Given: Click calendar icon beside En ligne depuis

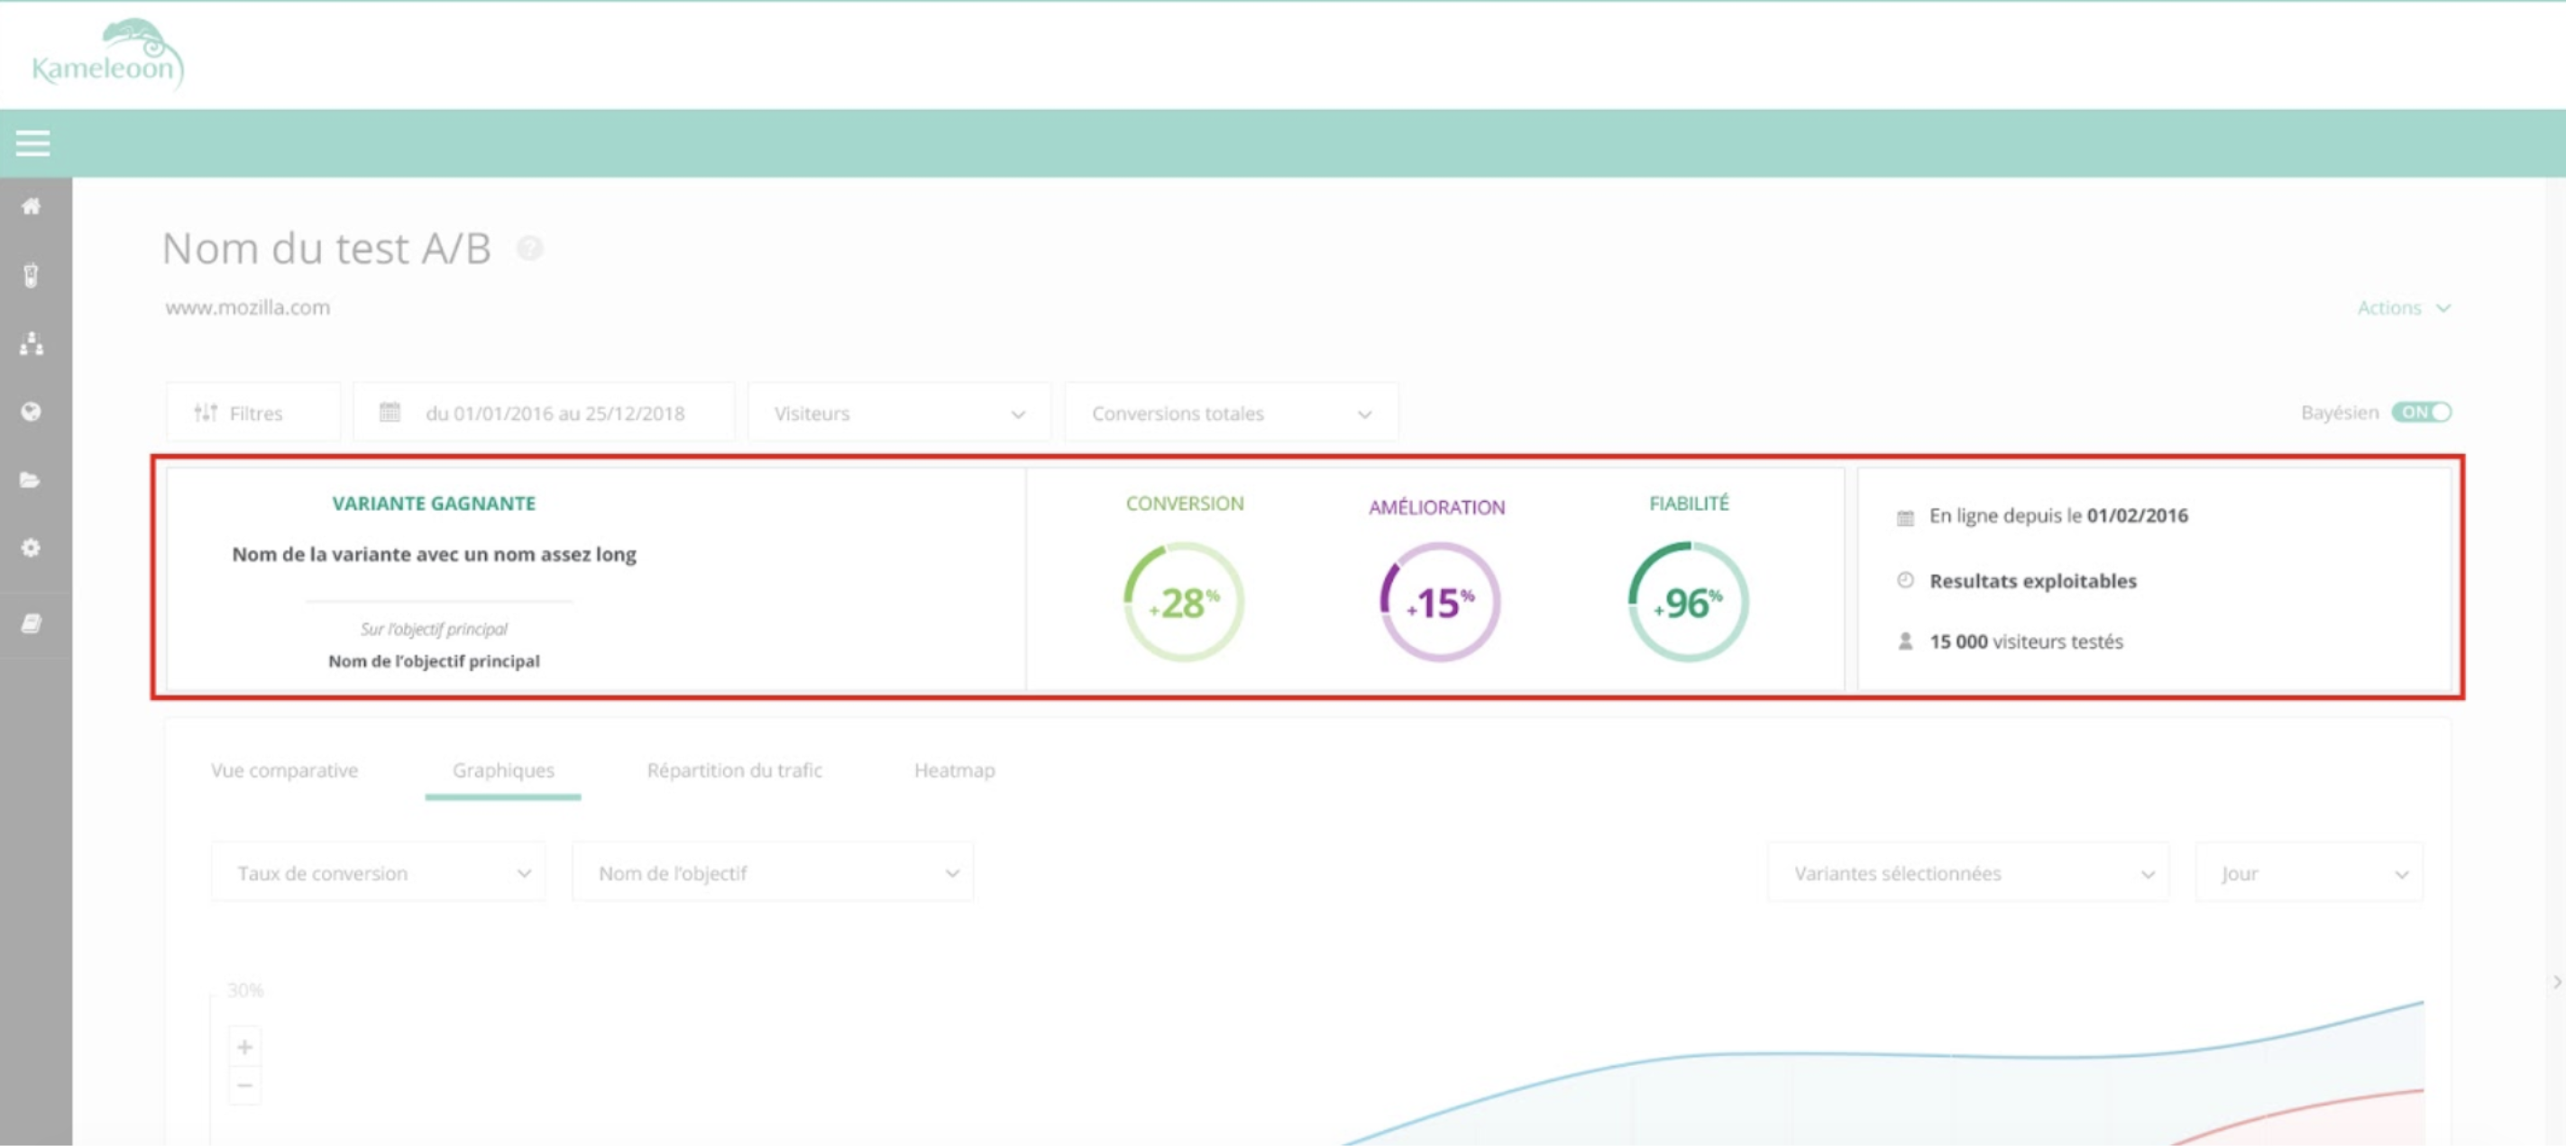Looking at the screenshot, I should [x=1904, y=517].
